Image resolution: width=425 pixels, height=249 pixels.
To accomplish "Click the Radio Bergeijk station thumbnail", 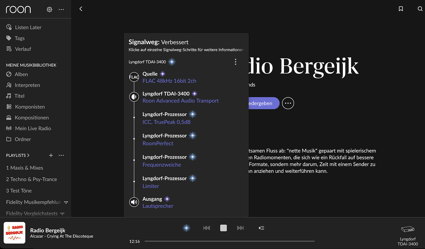I will (x=14, y=233).
